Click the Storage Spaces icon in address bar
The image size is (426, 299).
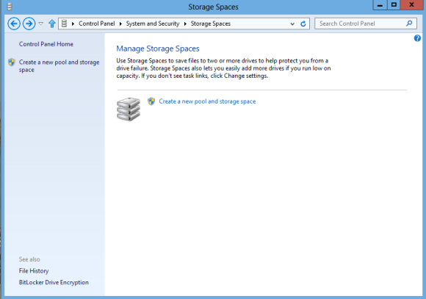coord(64,24)
